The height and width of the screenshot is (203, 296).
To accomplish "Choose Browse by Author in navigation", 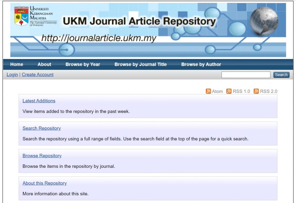I will pos(201,64).
